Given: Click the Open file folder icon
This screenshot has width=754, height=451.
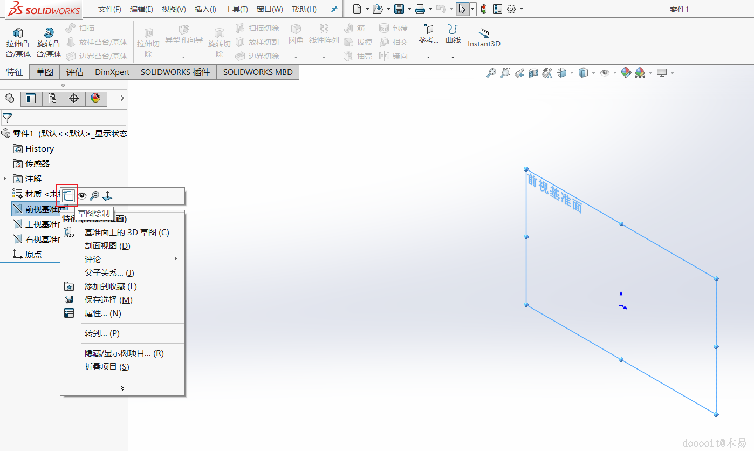Looking at the screenshot, I should pyautogui.click(x=378, y=9).
